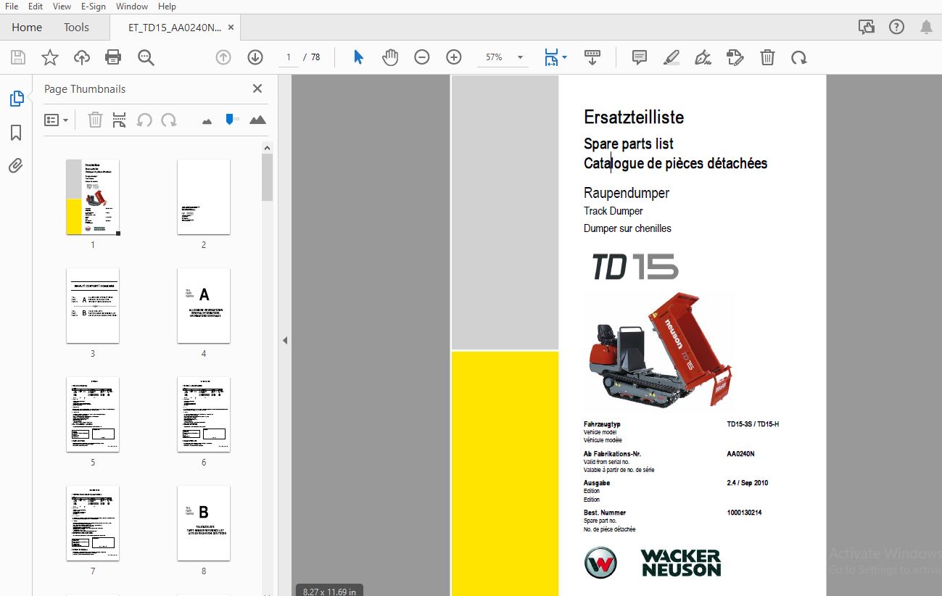Open the Edit menu
This screenshot has height=596, width=942.
[36, 7]
